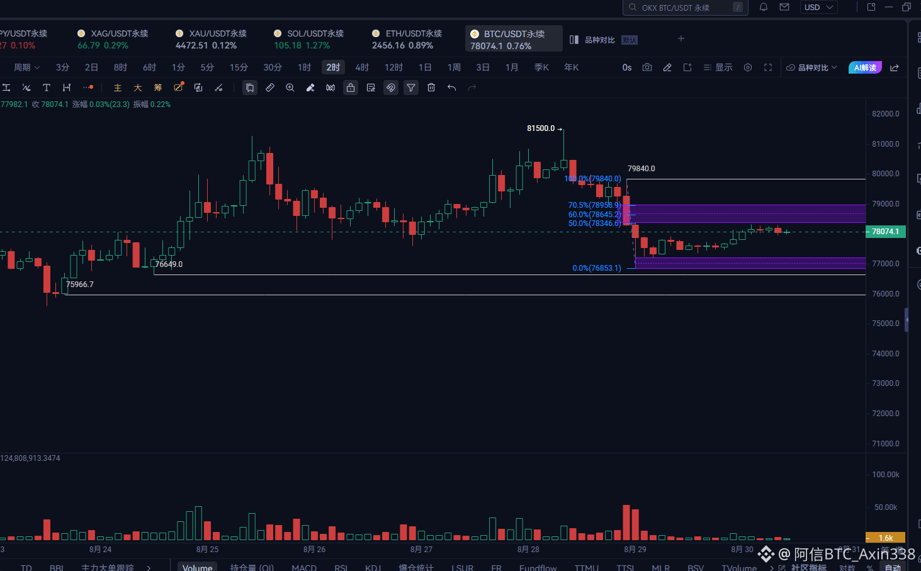This screenshot has height=571, width=921.
Task: Delete drawings with trash icon
Action: pos(431,88)
